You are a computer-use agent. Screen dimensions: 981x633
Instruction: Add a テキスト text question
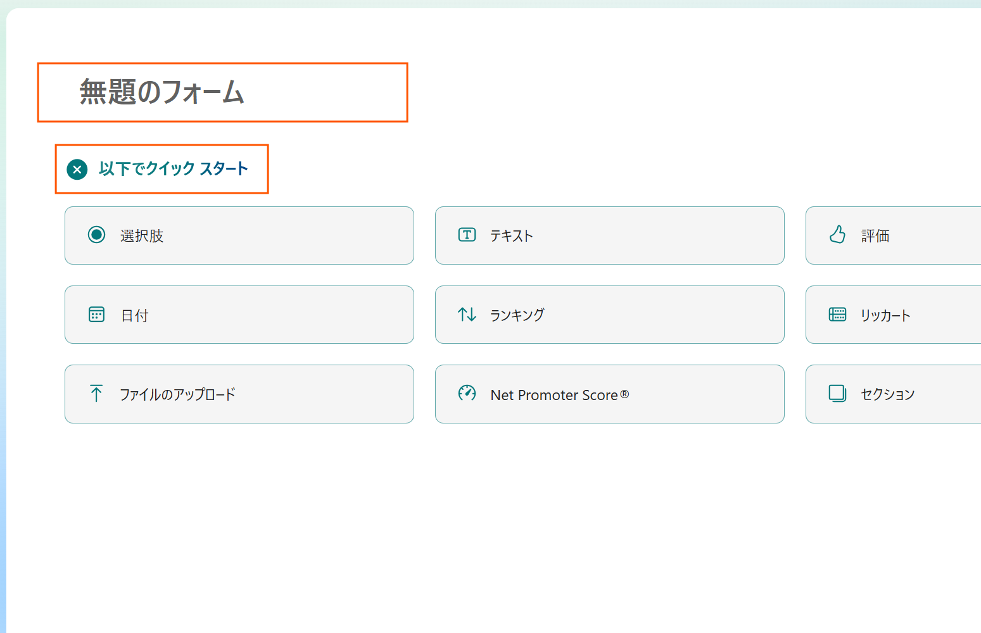point(609,235)
